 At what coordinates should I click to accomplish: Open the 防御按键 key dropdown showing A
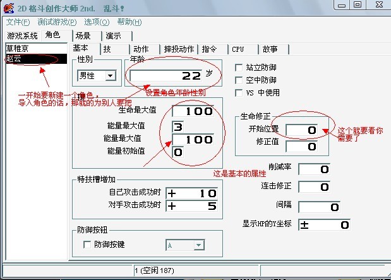(x=185, y=245)
